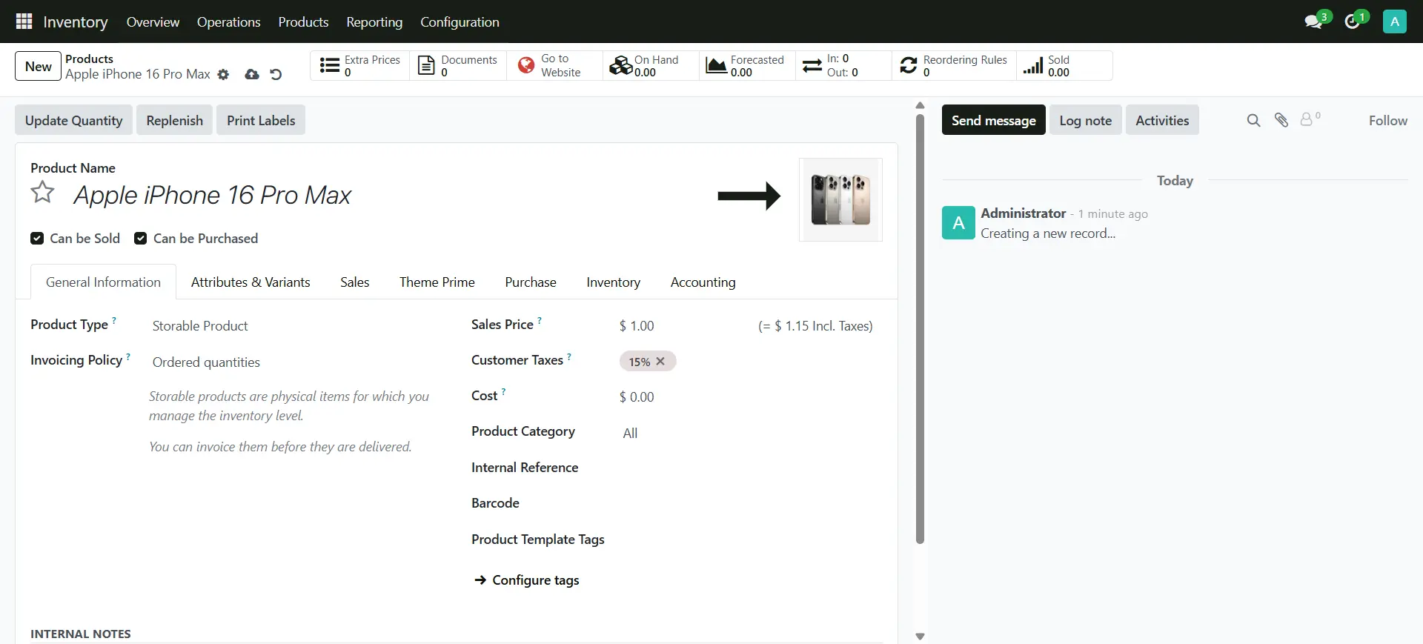Click the Configure tags link
The width and height of the screenshot is (1423, 644).
tap(535, 580)
